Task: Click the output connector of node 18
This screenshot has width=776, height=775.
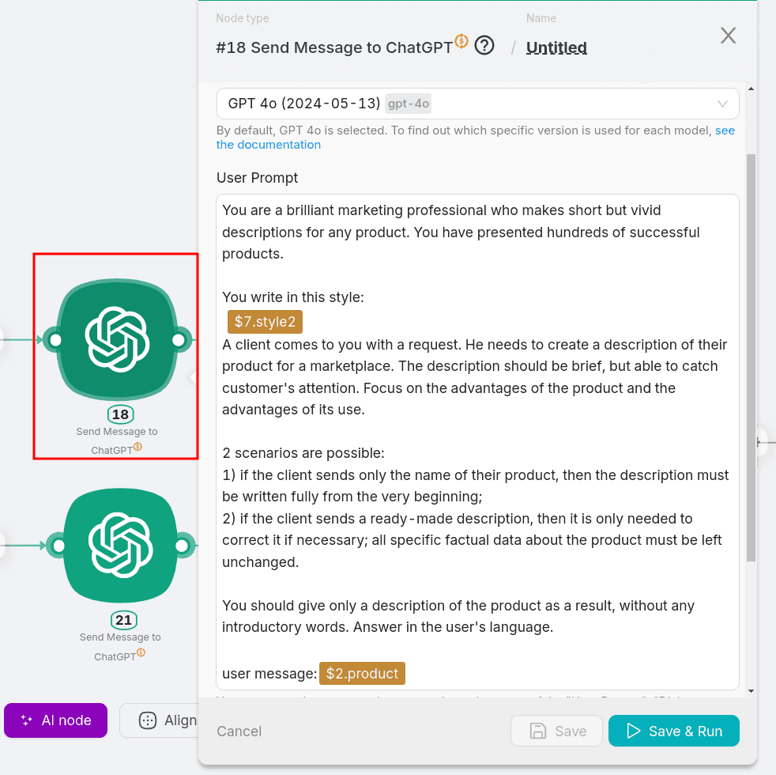Action: 179,340
